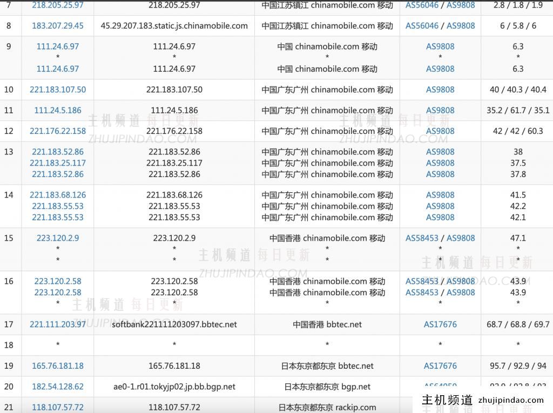Select latency value 41.5 in hop 14
The image size is (553, 413).
518,195
